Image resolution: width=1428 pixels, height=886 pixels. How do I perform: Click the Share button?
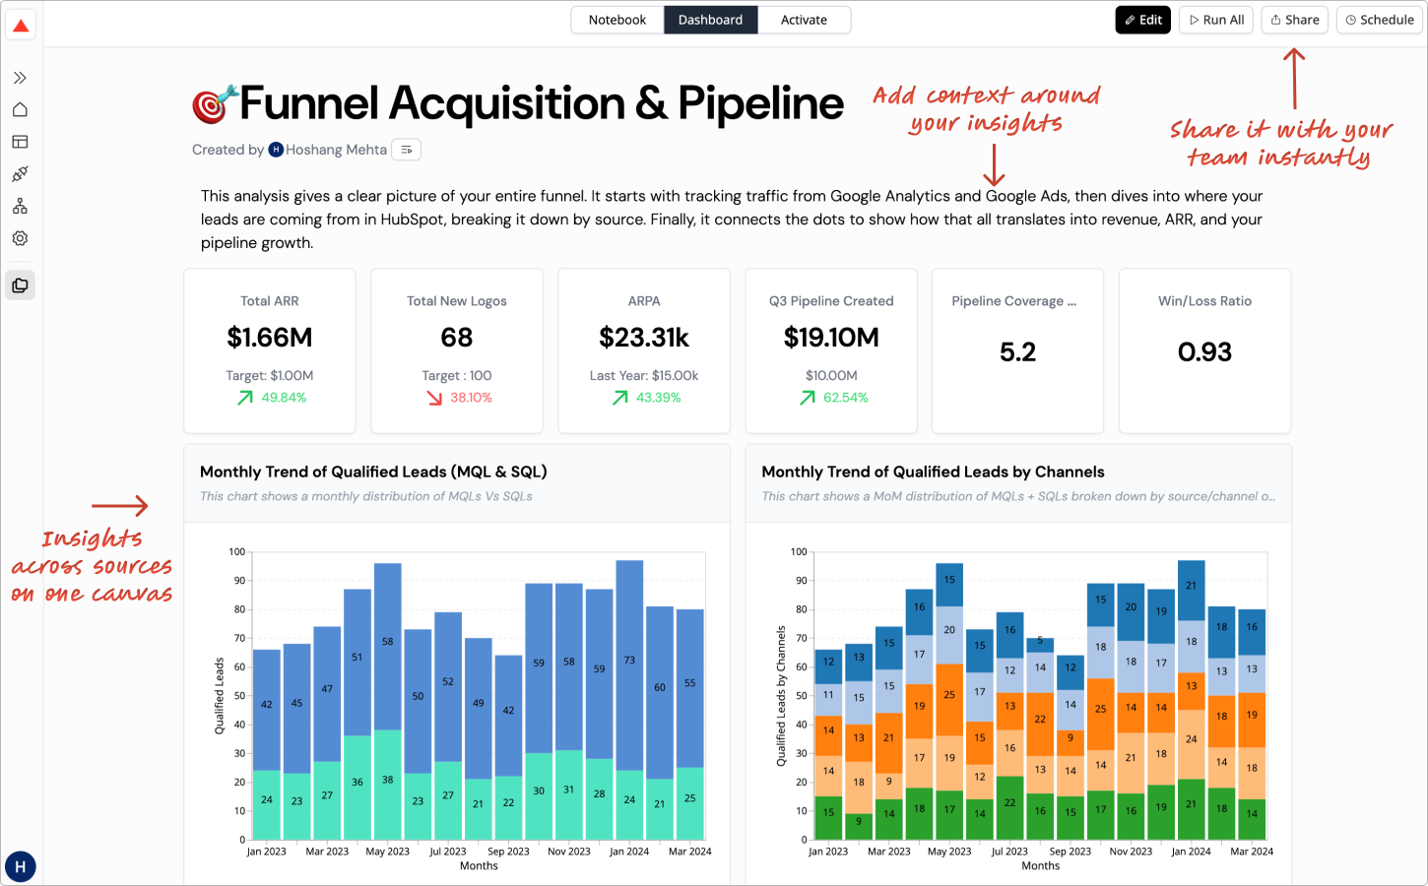pyautogui.click(x=1294, y=20)
